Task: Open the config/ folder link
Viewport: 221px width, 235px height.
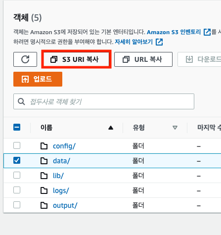Action: tap(64, 146)
